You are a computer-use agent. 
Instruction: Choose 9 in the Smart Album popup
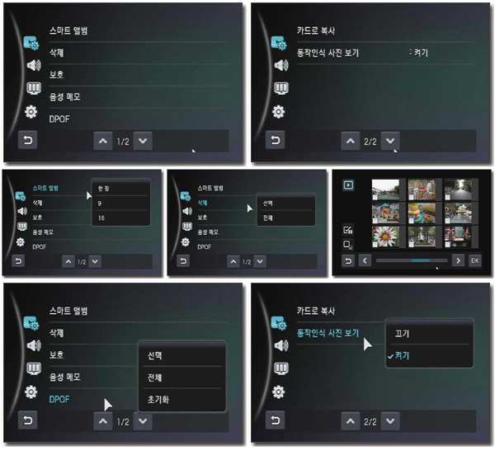coord(120,203)
